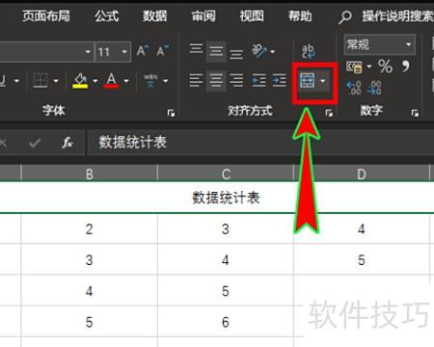434x347 pixels.
Task: Expand the phonetic guide dropdown arrow
Action: [x=166, y=81]
